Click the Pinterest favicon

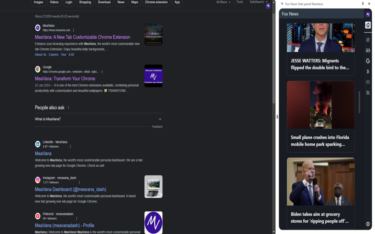click(x=38, y=216)
